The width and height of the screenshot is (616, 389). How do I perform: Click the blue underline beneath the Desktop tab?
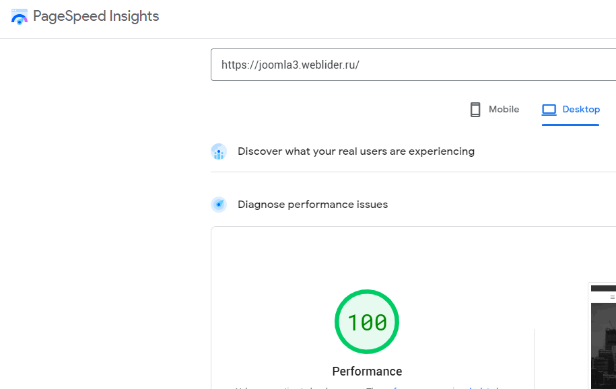[570, 125]
